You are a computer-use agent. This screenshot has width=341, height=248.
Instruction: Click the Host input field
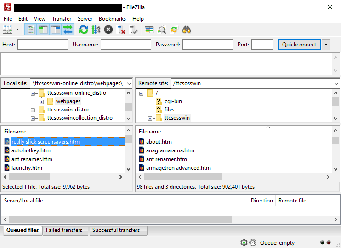click(x=42, y=45)
